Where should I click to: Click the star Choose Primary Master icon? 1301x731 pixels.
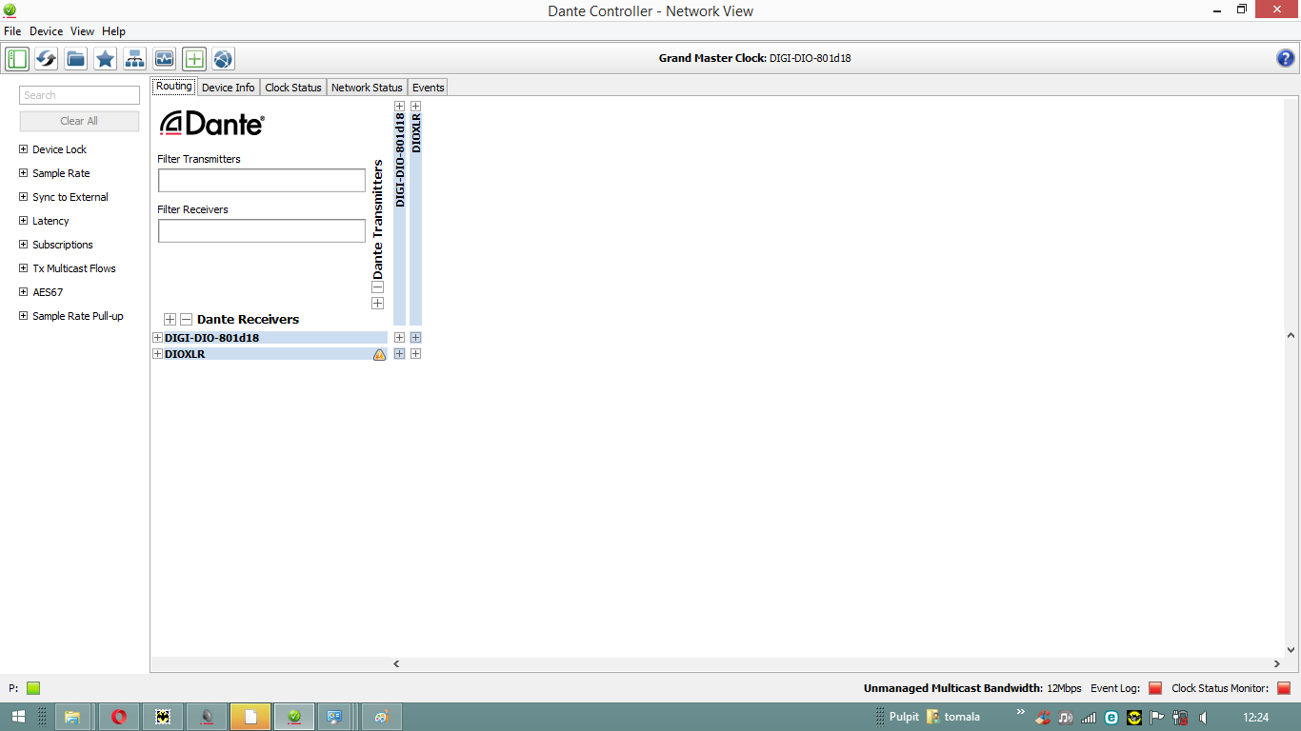pyautogui.click(x=106, y=59)
